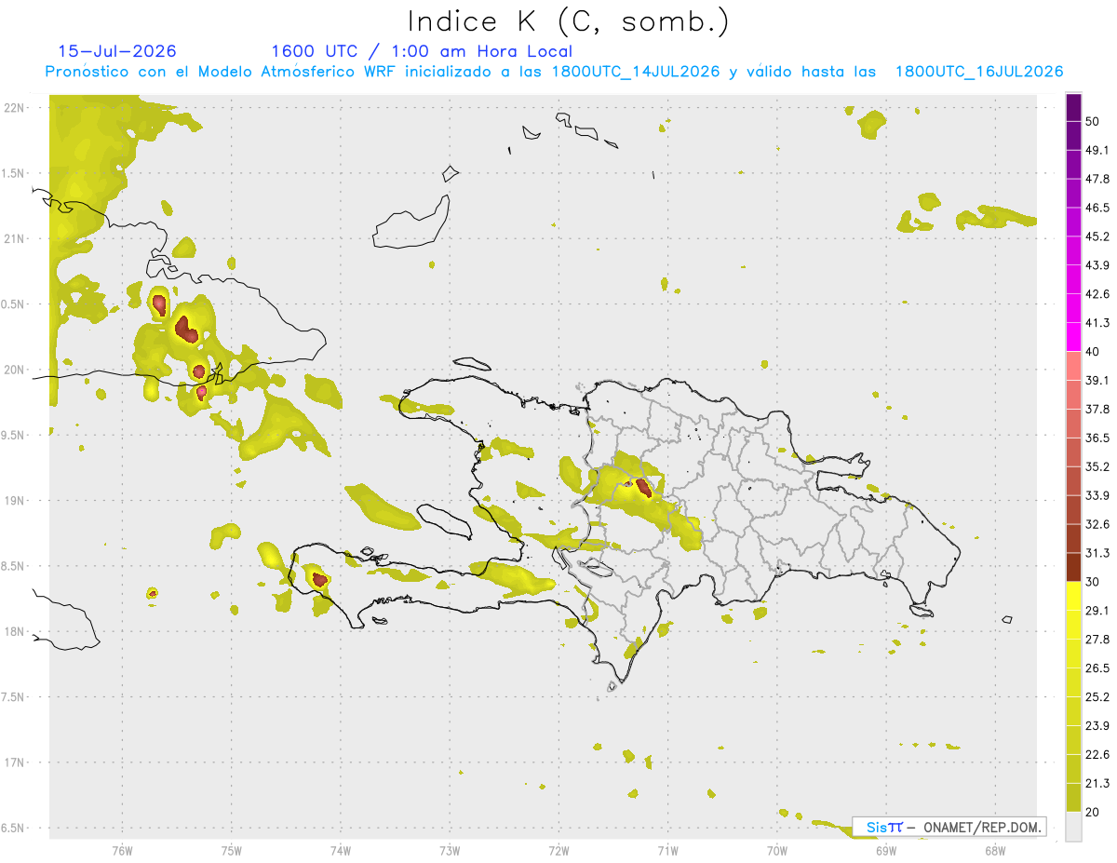Click the '73W' longitude axis label
The image size is (1117, 863).
pyautogui.click(x=450, y=851)
